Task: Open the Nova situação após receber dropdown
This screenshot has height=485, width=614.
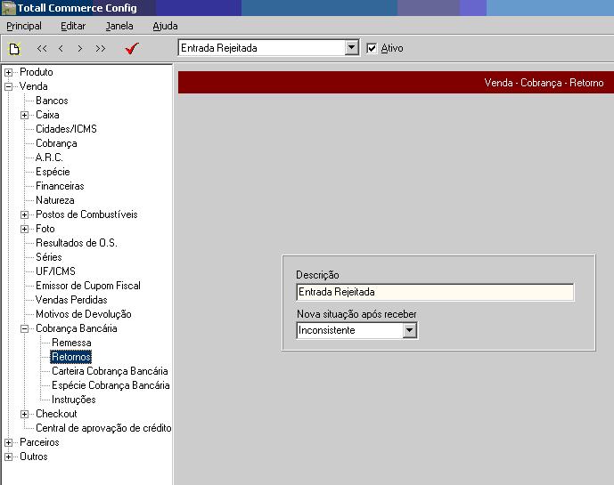Action: tap(410, 330)
